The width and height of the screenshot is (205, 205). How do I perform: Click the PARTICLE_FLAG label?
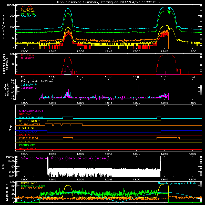(x=29, y=138)
